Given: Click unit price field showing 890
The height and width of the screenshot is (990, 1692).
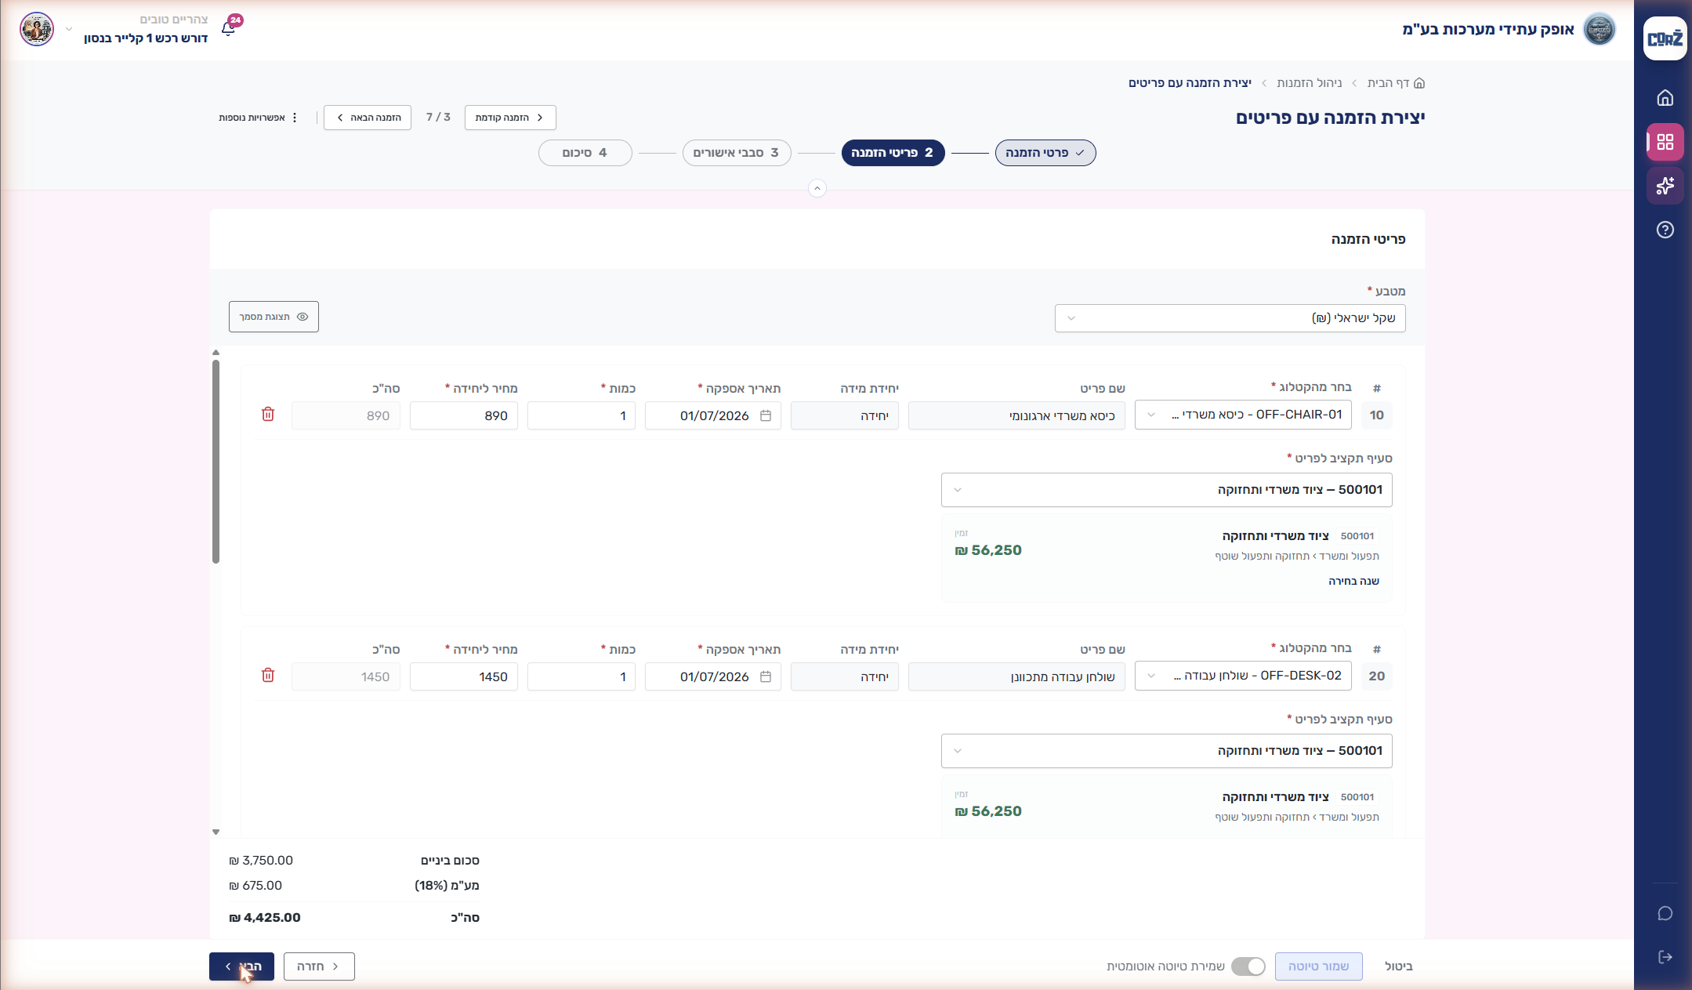Looking at the screenshot, I should point(464,415).
